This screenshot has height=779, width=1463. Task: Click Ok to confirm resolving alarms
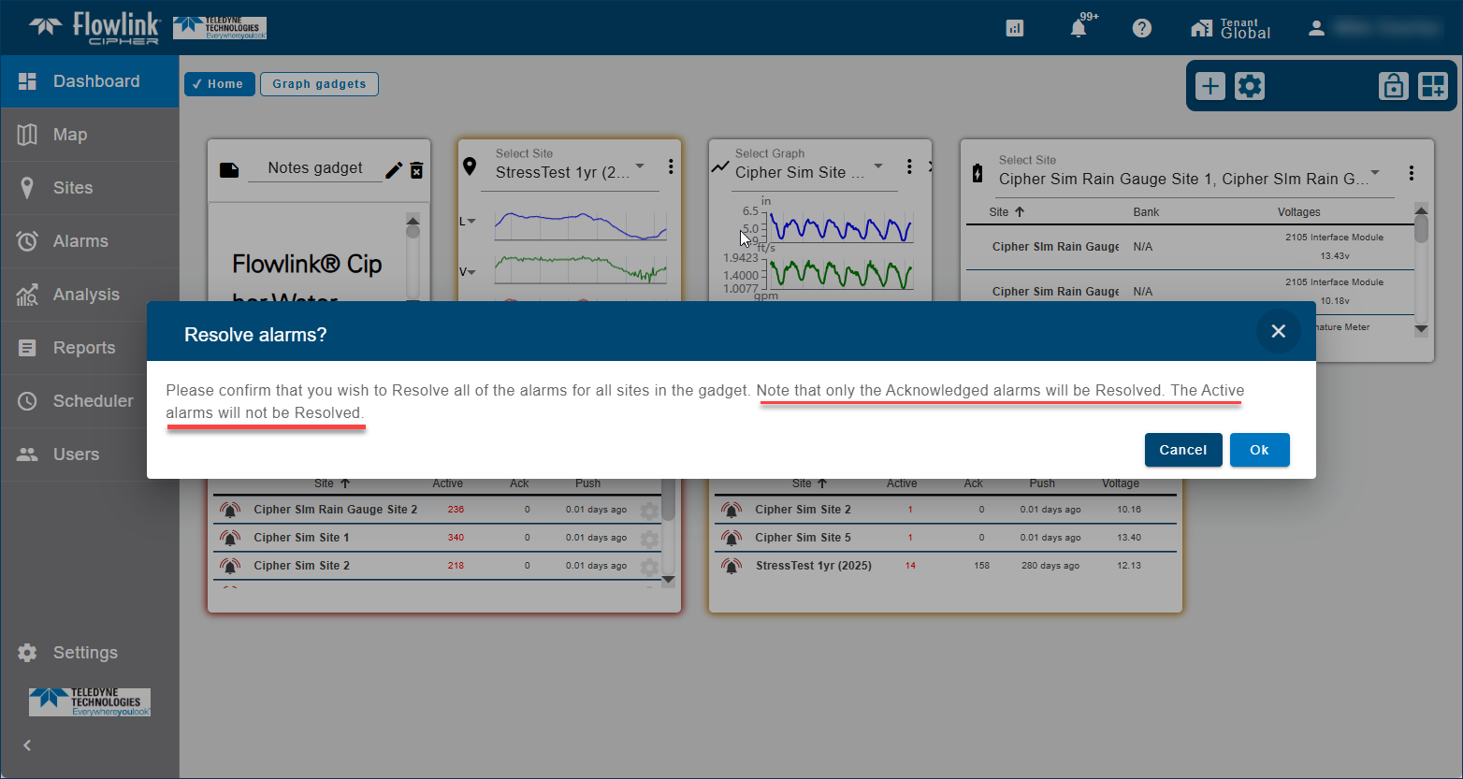pos(1259,450)
